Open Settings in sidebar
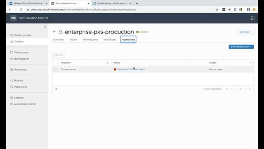The height and width of the screenshot is (149, 264). pos(19,98)
